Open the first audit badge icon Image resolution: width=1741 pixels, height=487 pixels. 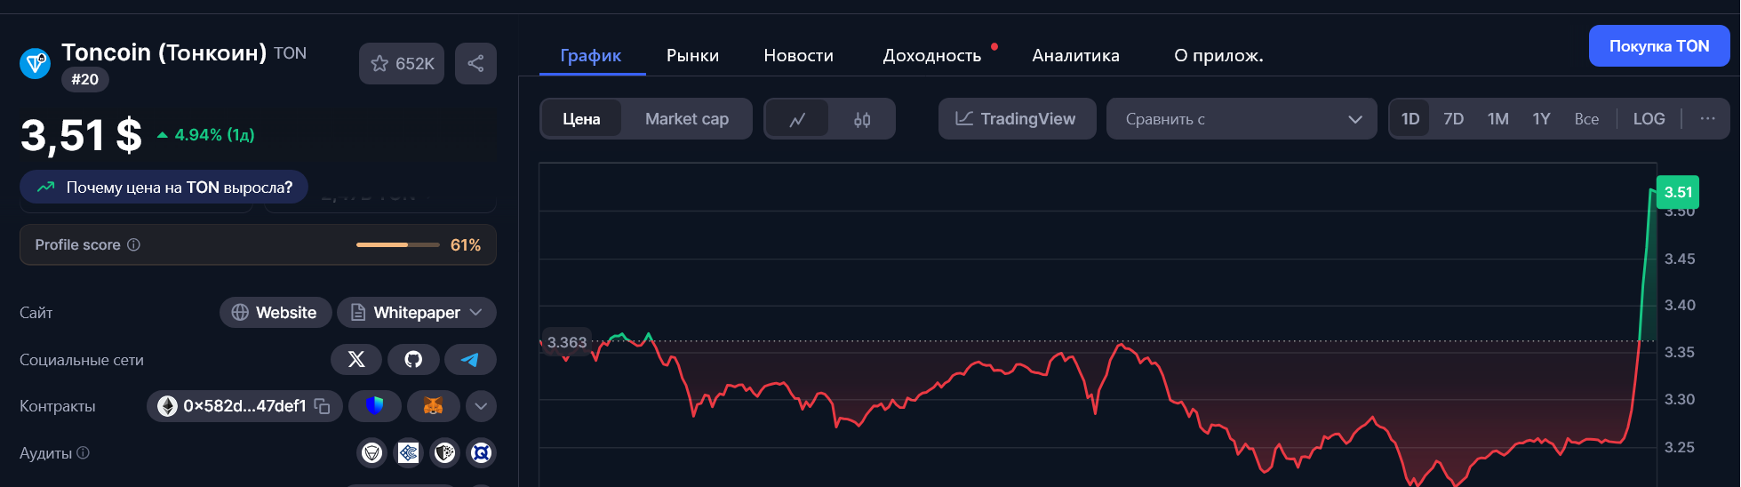pos(371,453)
